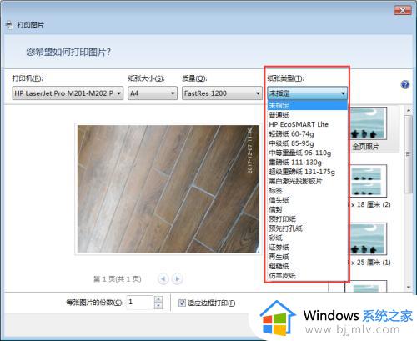Click the photo print preview image
The image size is (417, 341).
pos(168,189)
